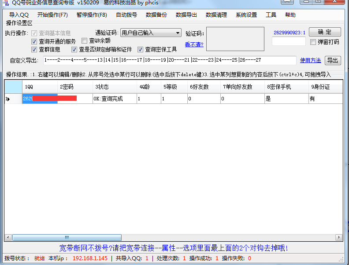Click the horizontal scrollbar thumb

[x=67, y=237]
